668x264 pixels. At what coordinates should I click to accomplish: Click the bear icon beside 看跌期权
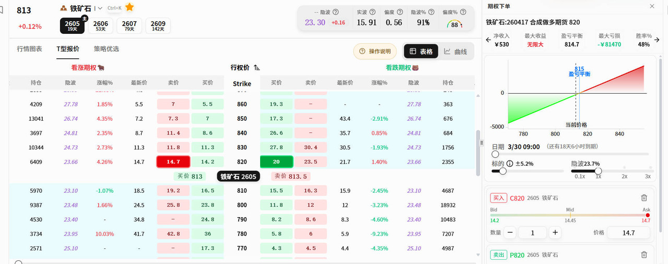pyautogui.click(x=416, y=68)
